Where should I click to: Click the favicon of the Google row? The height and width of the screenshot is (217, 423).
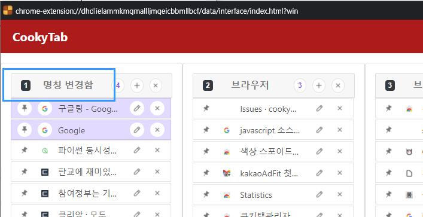pos(45,130)
